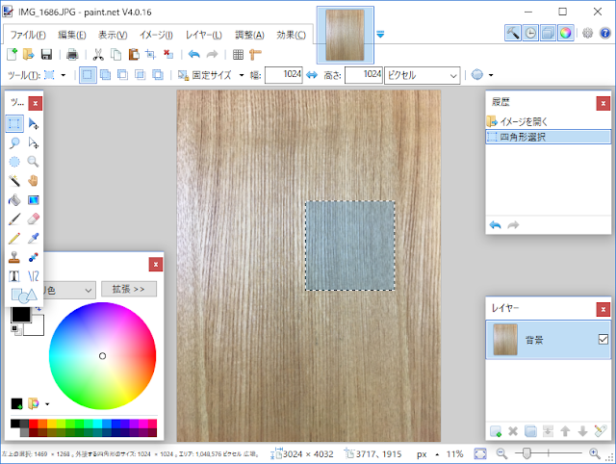
Task: Click the 拡張 >> button
Action: pos(129,289)
